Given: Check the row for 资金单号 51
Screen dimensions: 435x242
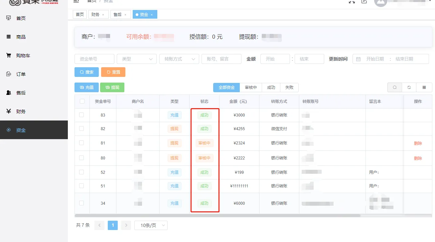Looking at the screenshot, I should point(81,186).
